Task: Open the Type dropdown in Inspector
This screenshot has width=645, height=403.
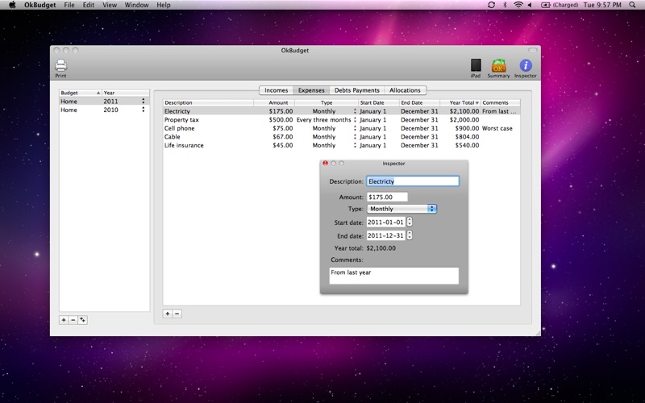Action: 402,209
